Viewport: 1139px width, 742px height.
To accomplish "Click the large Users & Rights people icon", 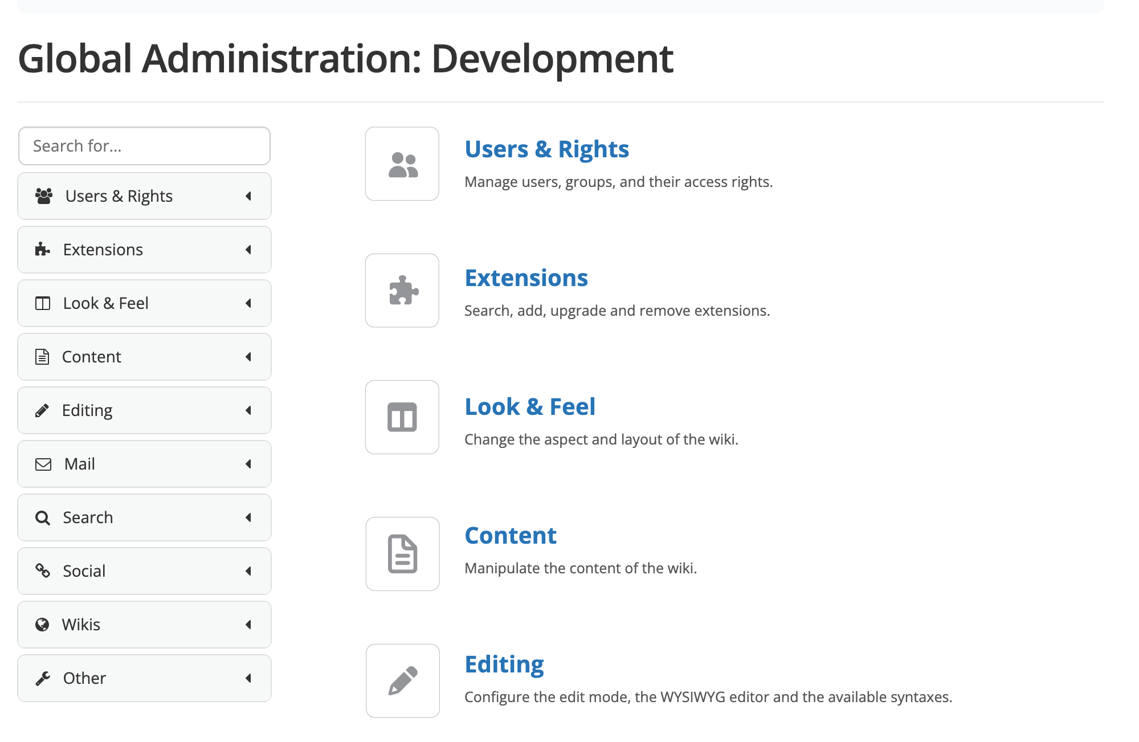I will pyautogui.click(x=402, y=164).
